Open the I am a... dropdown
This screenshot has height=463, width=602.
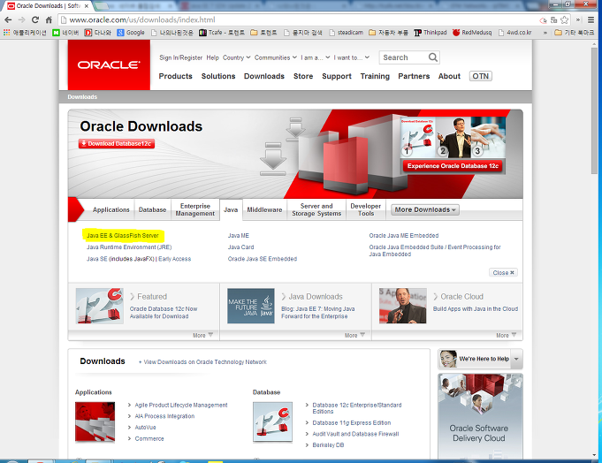click(316, 57)
